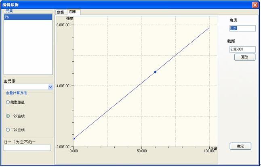Expand the 主元素 dropdown arrow
Image resolution: width=261 pixels, height=167 pixels.
50,87
